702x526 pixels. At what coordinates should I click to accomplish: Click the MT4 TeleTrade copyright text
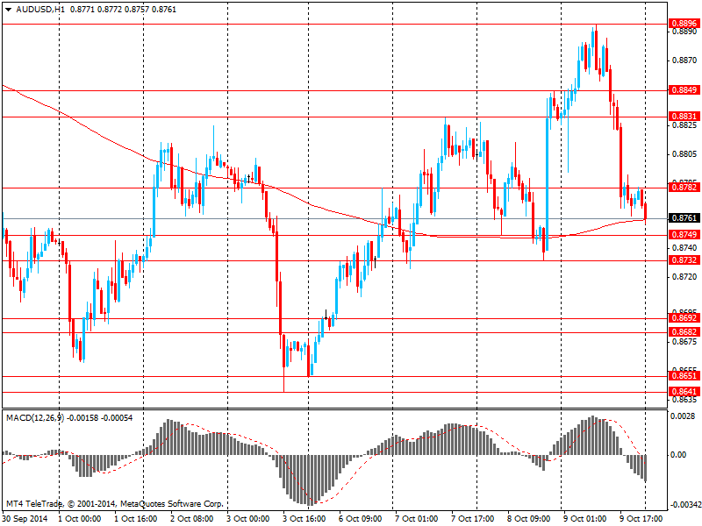click(114, 504)
